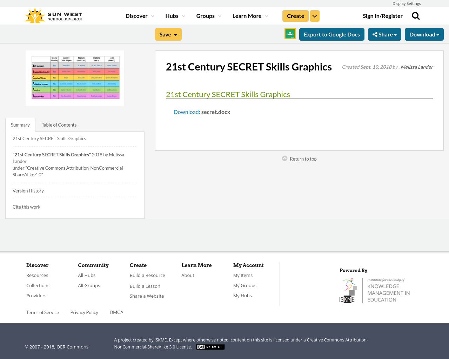Click the Sun West School Division logo
Screen dimensions: 449x359
(53, 14)
